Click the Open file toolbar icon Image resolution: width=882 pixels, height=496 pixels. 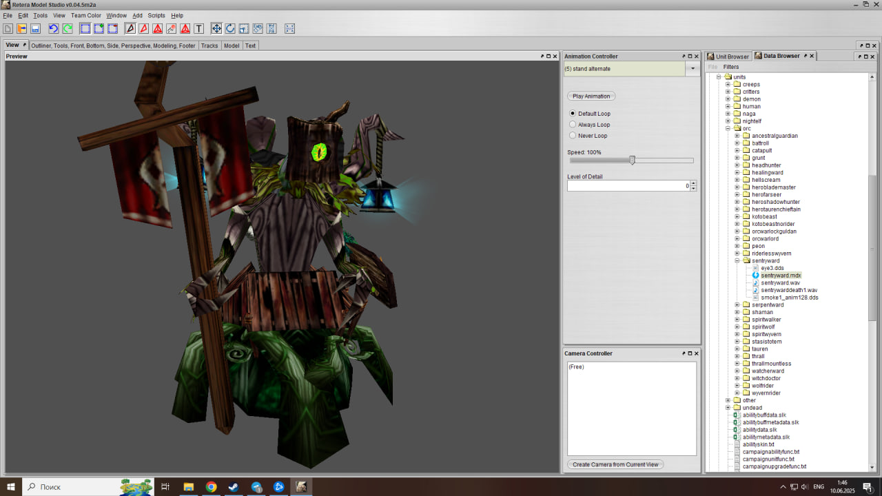tap(21, 28)
